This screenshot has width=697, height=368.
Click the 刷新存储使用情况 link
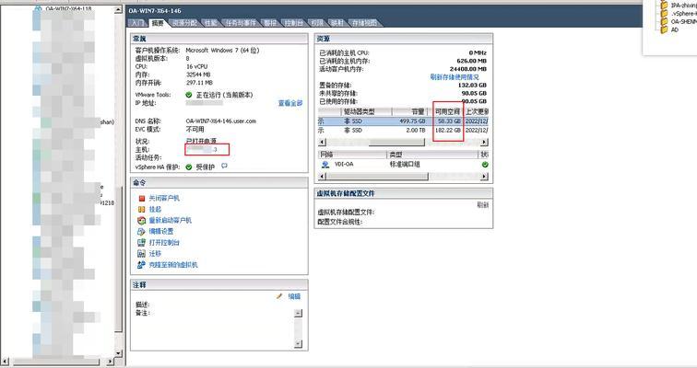(x=455, y=77)
